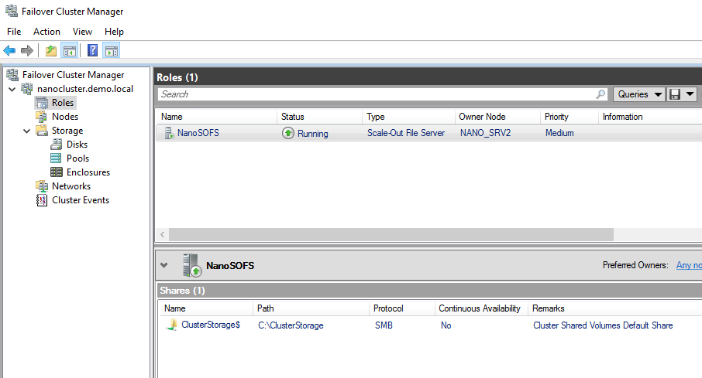Open the Action menu
The height and width of the screenshot is (378, 702).
[46, 31]
